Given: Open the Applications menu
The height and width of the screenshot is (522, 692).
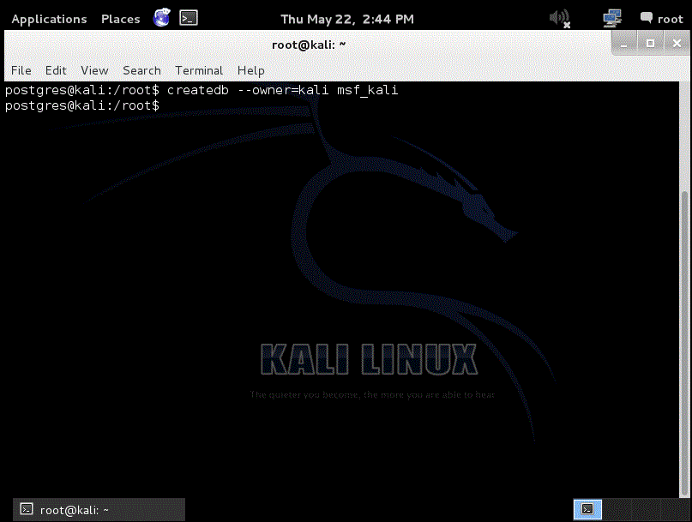Looking at the screenshot, I should [x=49, y=19].
